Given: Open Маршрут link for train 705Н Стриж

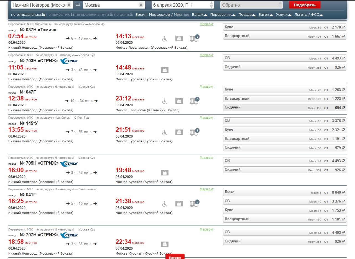Looking at the screenshot, I should (x=206, y=158).
